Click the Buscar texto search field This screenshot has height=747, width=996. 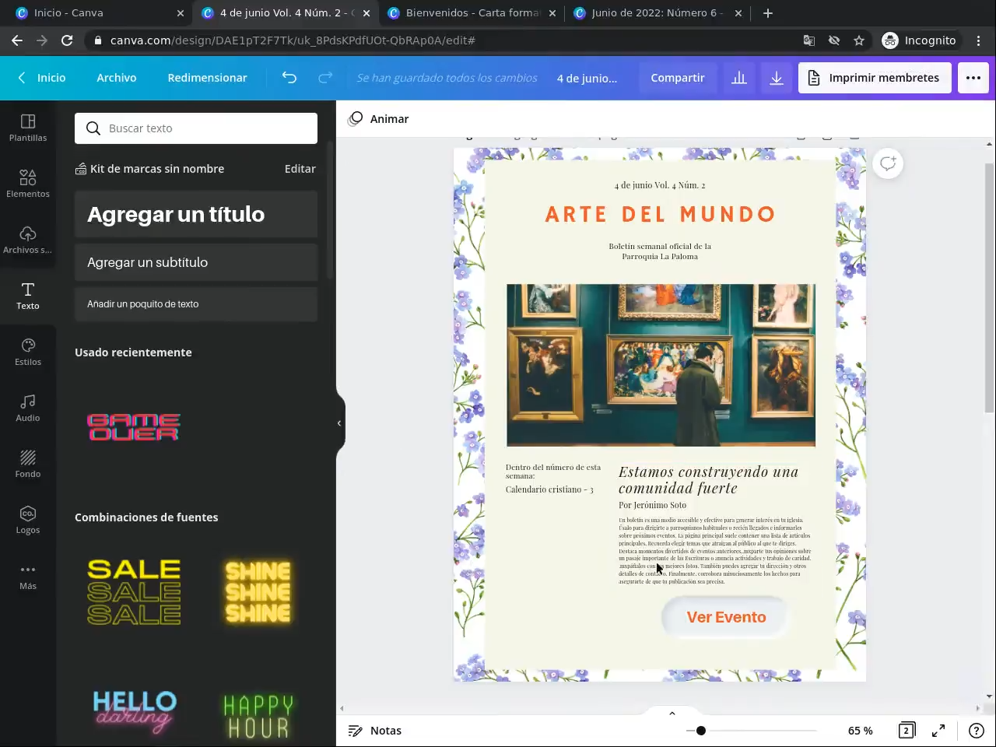tap(196, 128)
